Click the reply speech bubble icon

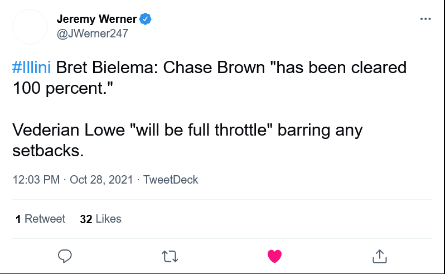(65, 256)
